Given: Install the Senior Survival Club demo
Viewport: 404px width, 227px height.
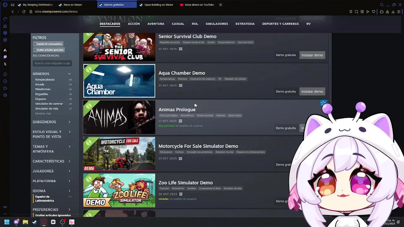Looking at the screenshot, I should (312, 55).
